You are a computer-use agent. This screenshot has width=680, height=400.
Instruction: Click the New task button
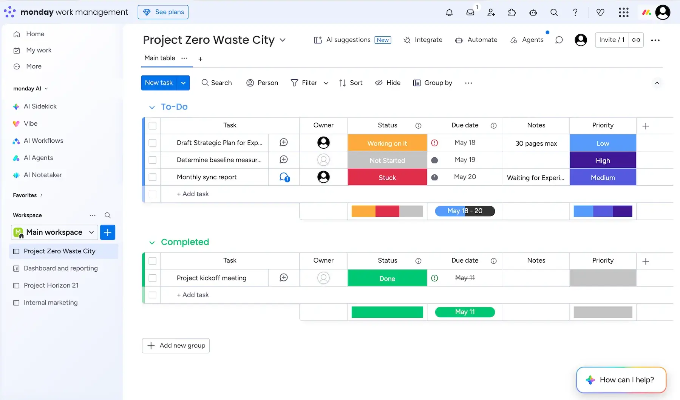(x=159, y=83)
